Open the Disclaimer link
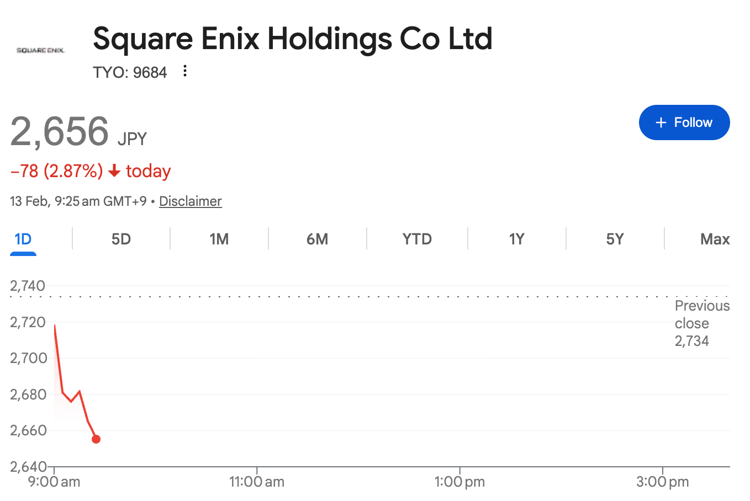This screenshot has height=501, width=750. tap(190, 201)
